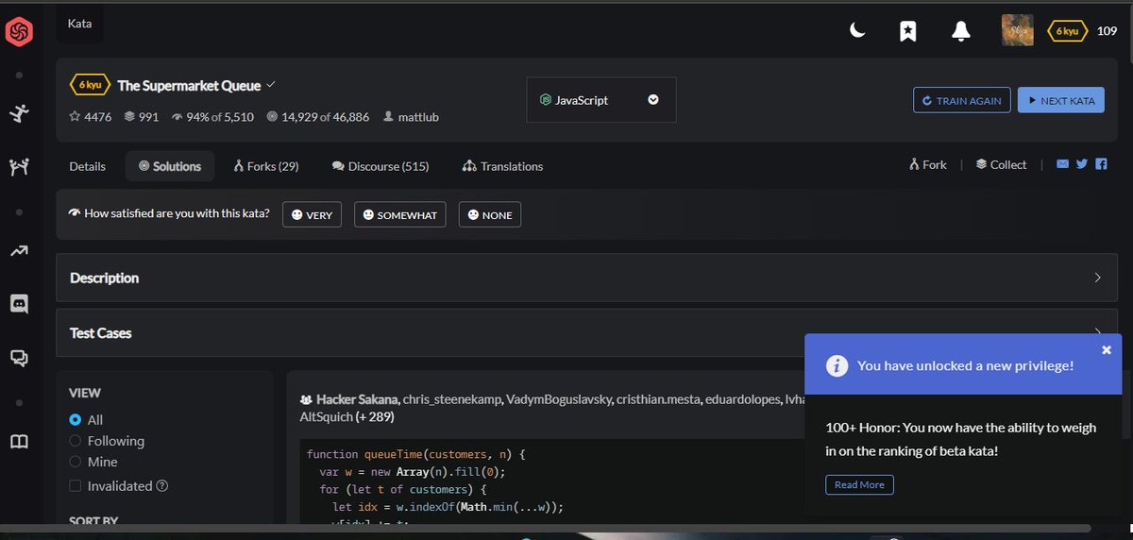The image size is (1133, 540).
Task: Rate satisfaction as VERY
Action: [312, 214]
